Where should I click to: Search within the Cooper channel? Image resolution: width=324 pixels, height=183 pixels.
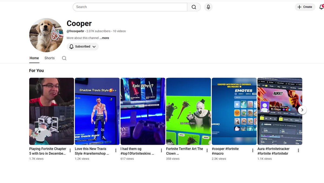(x=64, y=58)
